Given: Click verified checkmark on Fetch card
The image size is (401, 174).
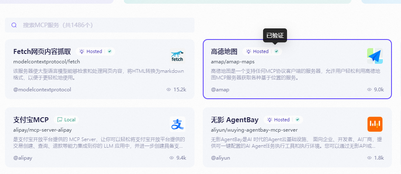Looking at the screenshot, I should (110, 51).
